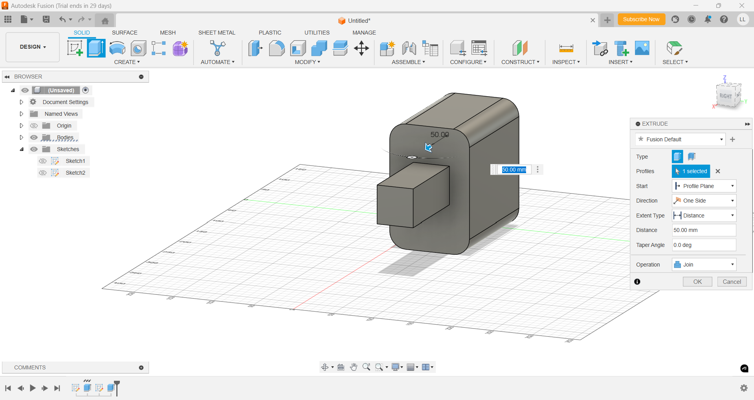Image resolution: width=754 pixels, height=400 pixels.
Task: Click the Rectangular Pattern tool icon
Action: 159,48
